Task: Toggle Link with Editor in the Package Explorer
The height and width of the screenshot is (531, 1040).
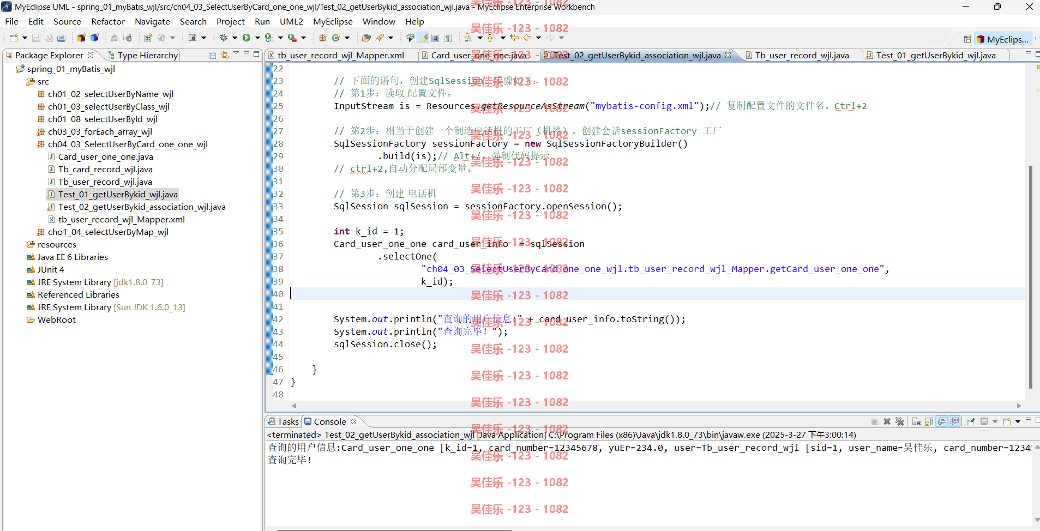Action: (225, 55)
